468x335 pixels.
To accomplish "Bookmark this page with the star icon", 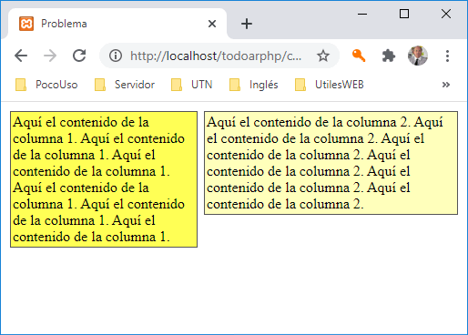I will pos(323,56).
